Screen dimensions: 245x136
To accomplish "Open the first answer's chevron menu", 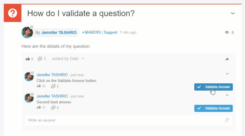I will coord(227,73).
